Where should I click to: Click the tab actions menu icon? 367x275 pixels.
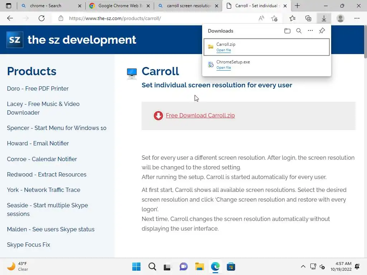tap(9, 6)
